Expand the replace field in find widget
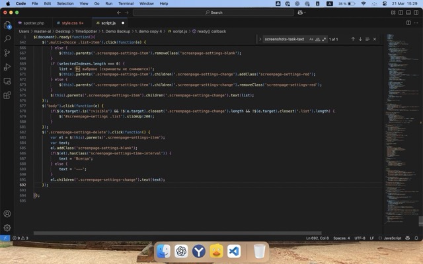The width and height of the screenshot is (423, 264). tap(258, 39)
